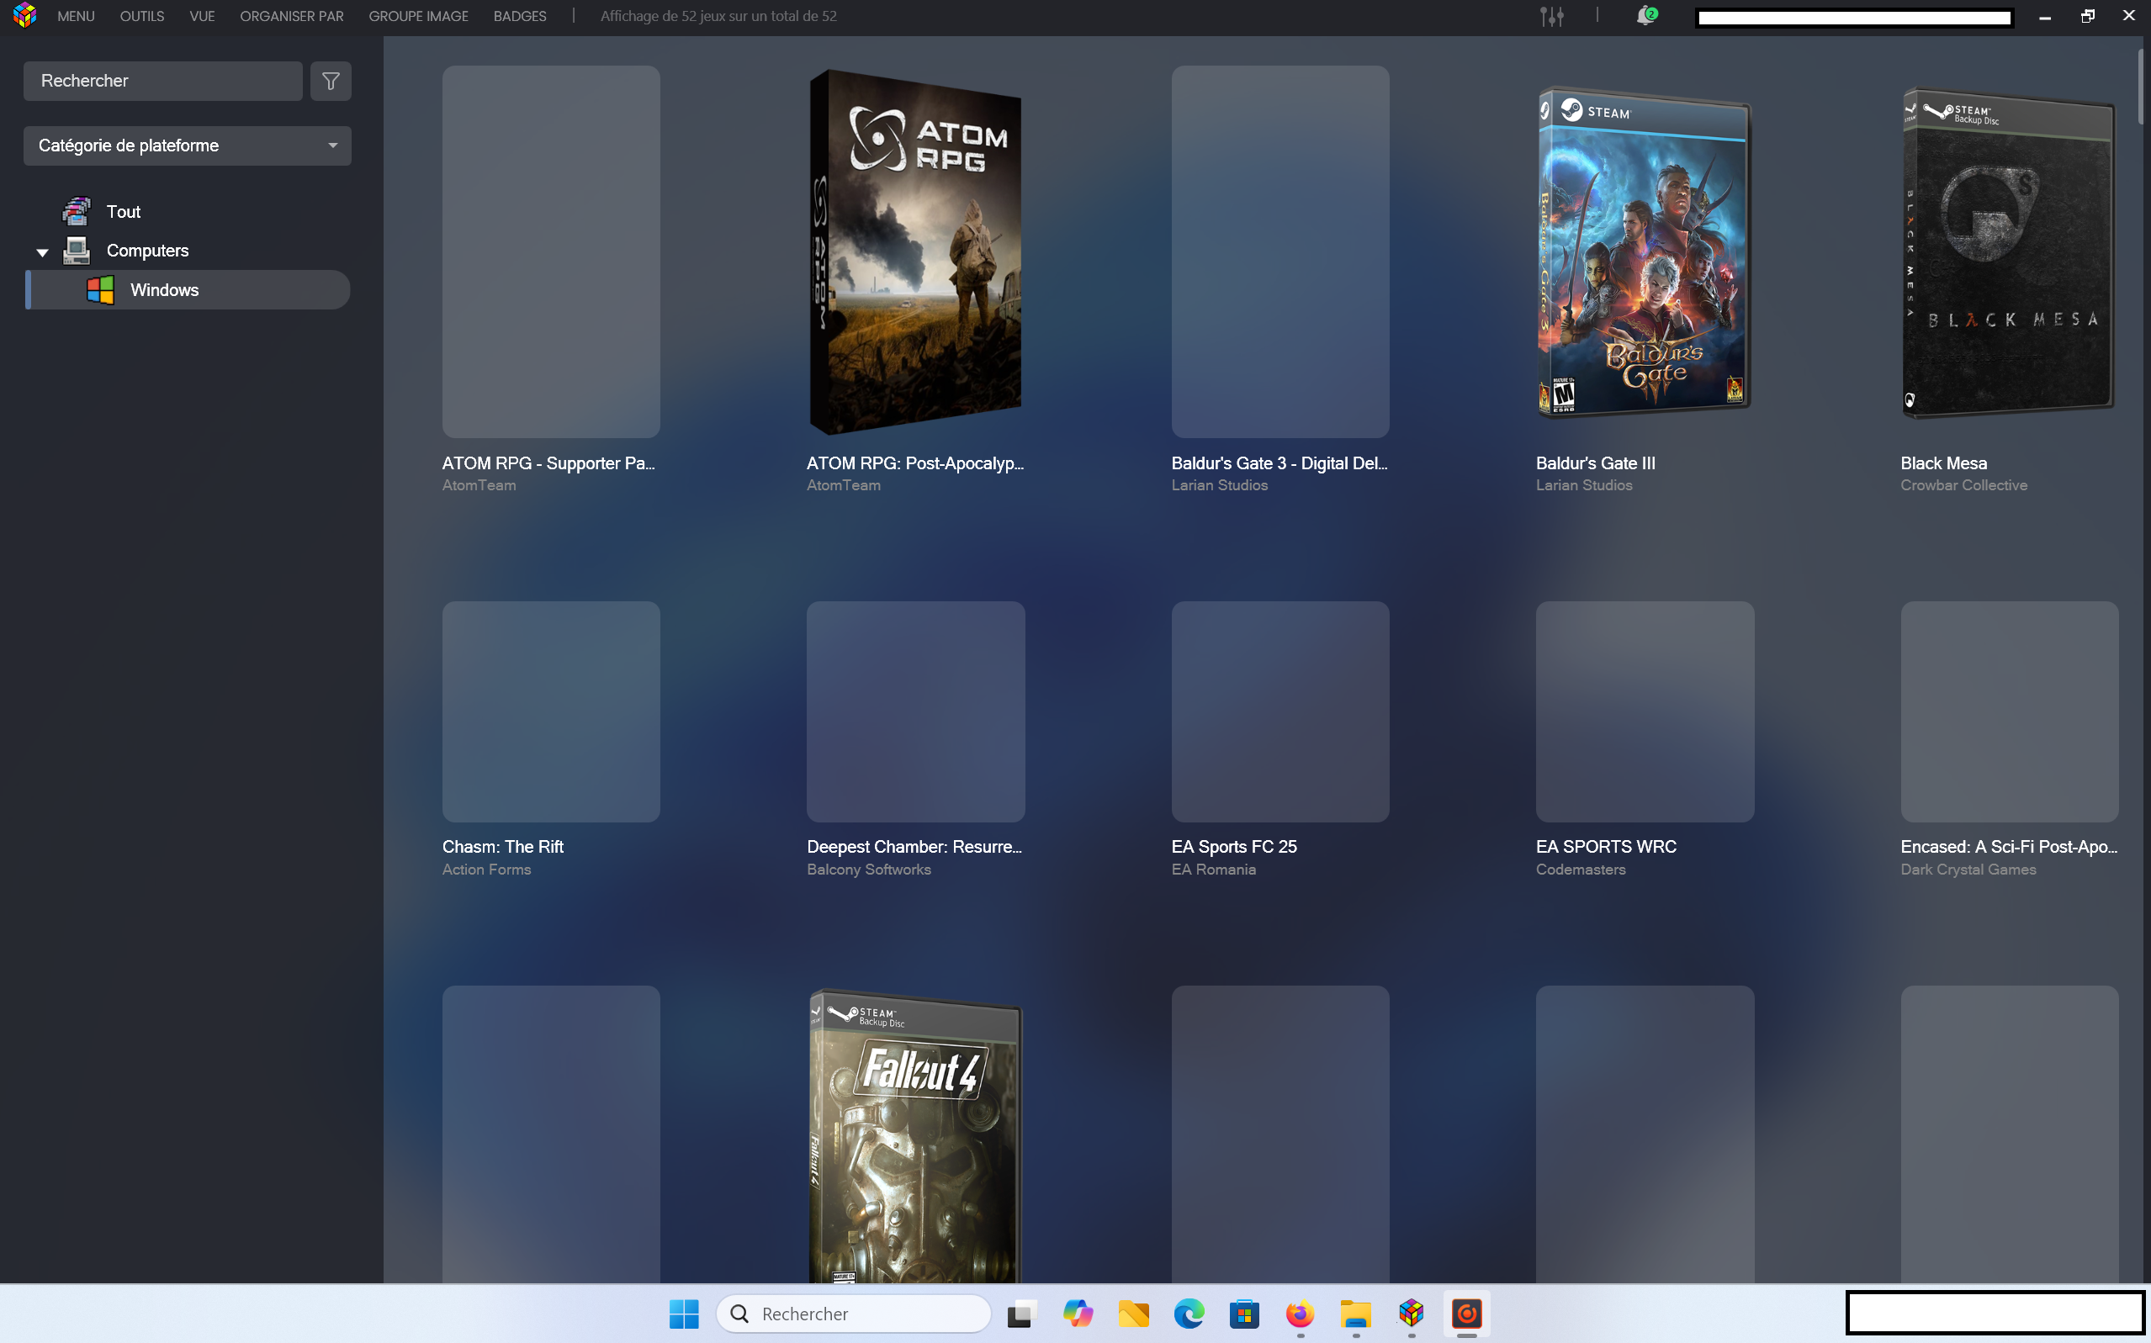Click the ATOM RPG - Supporter Pa... title
Screen dimensions: 2151x1343
[x=548, y=463]
